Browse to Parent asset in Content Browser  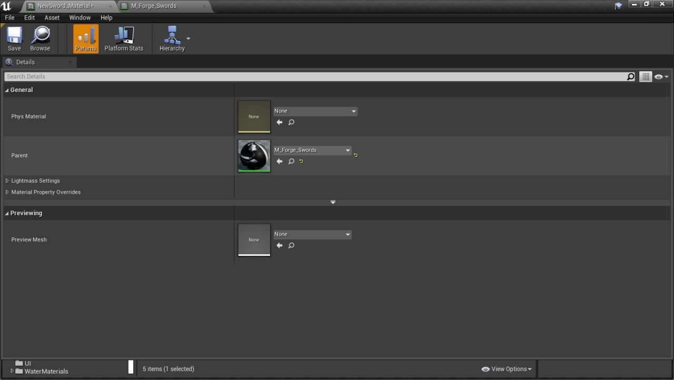click(x=291, y=161)
